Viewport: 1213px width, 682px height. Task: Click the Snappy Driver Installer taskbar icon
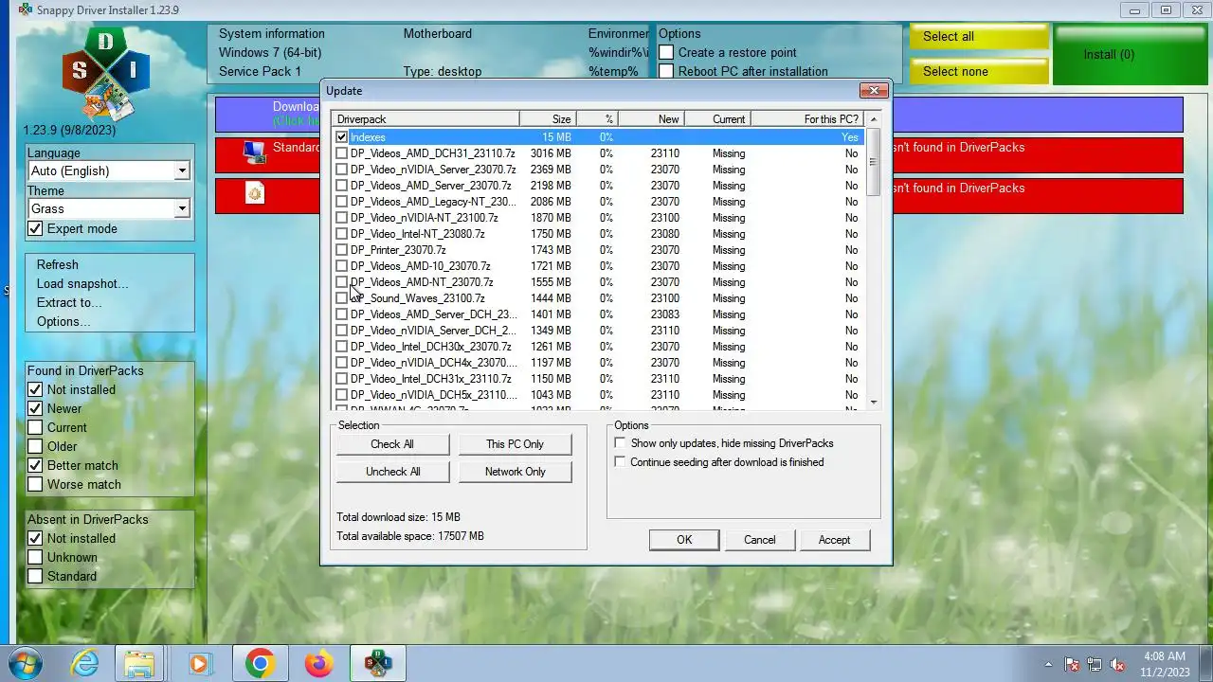(x=377, y=663)
